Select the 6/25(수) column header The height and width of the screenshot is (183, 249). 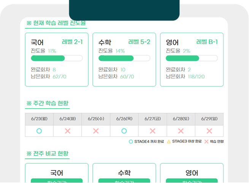[96, 119]
